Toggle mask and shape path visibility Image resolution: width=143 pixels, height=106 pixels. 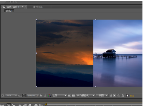pos(24,96)
